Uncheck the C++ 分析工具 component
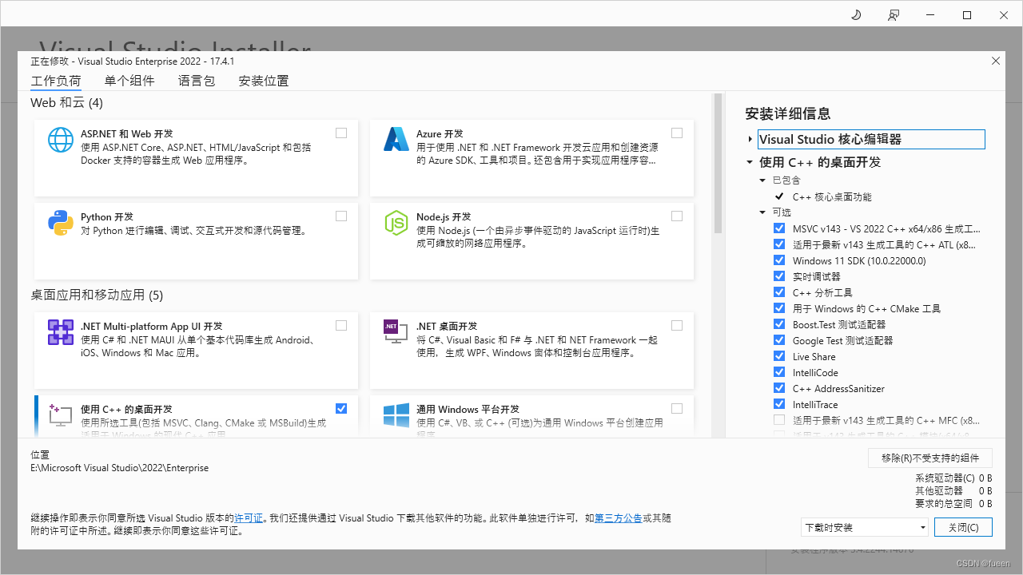1023x575 pixels. tap(779, 292)
